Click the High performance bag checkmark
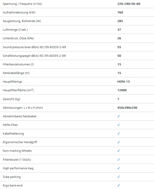 [x=119, y=168]
